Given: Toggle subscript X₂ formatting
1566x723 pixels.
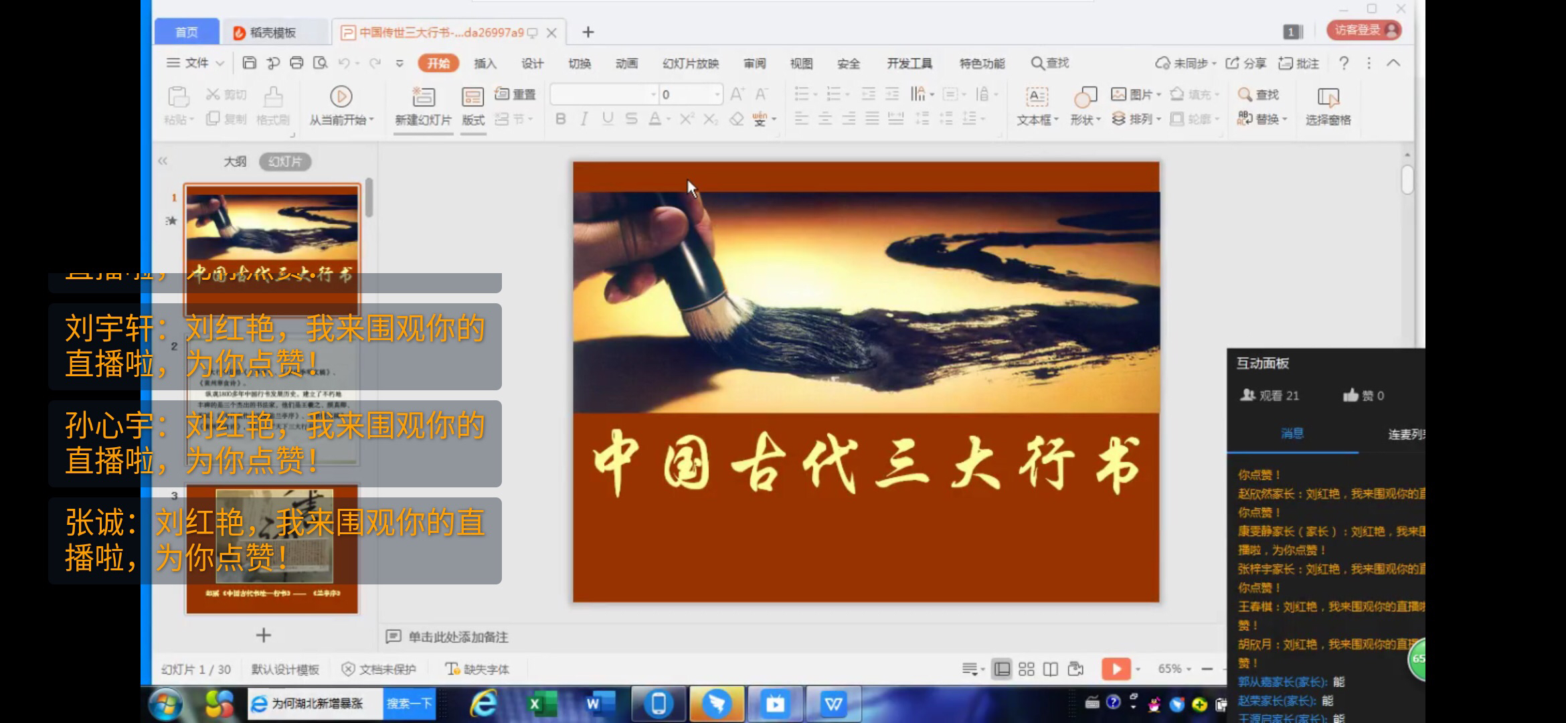Looking at the screenshot, I should click(x=711, y=119).
